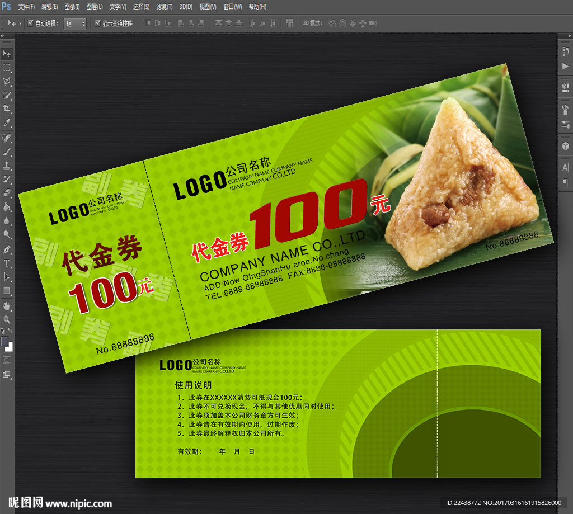This screenshot has width=573, height=514.
Task: Select the Rectangular Marquee tool
Action: (x=7, y=68)
